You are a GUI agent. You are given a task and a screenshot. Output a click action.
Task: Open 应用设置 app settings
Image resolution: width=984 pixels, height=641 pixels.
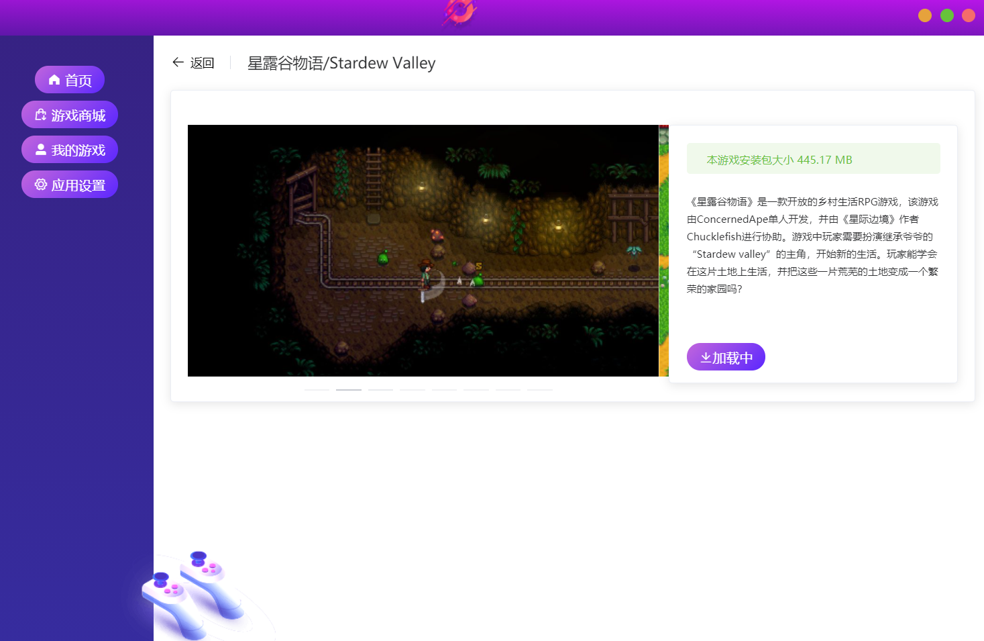(x=70, y=185)
